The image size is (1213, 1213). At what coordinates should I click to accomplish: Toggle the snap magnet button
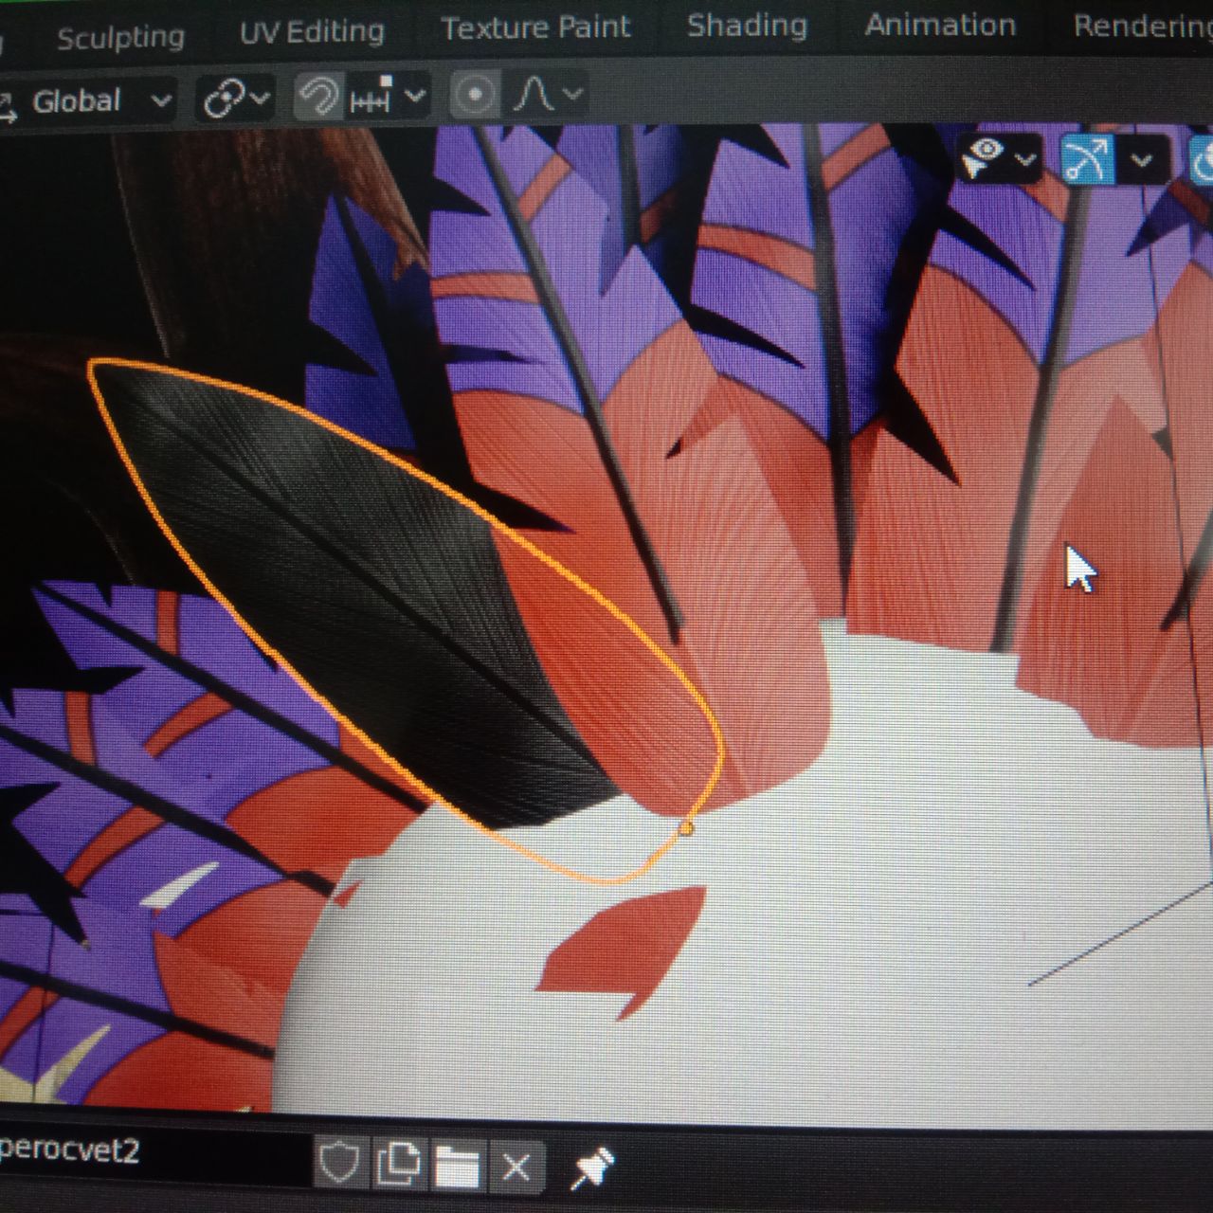[x=317, y=97]
